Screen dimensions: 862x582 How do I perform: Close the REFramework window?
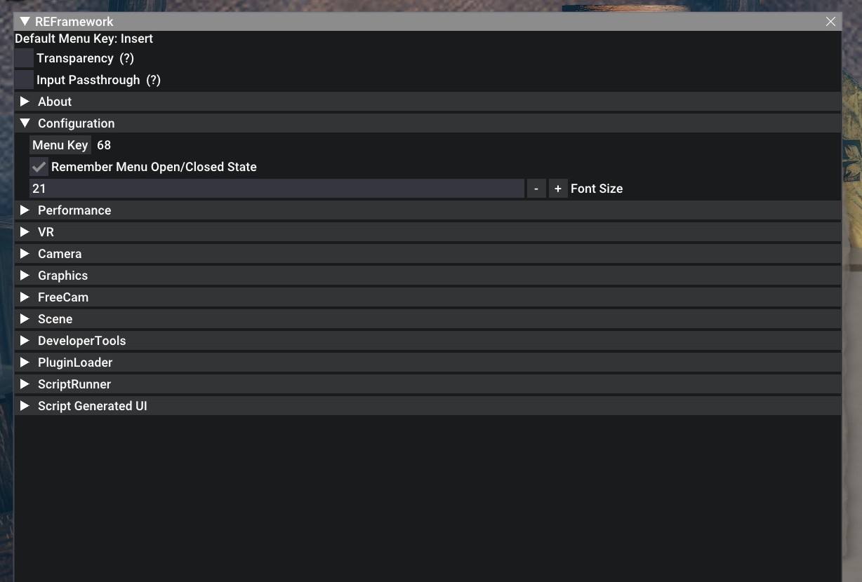830,22
